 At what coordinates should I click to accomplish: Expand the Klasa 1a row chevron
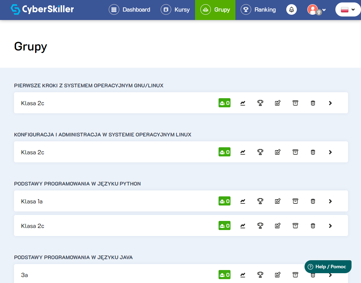tap(330, 201)
